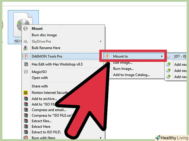Screen dimensions: 189x141
Task: Expand the Burn with Nero submenu arrow
Action: point(101,138)
